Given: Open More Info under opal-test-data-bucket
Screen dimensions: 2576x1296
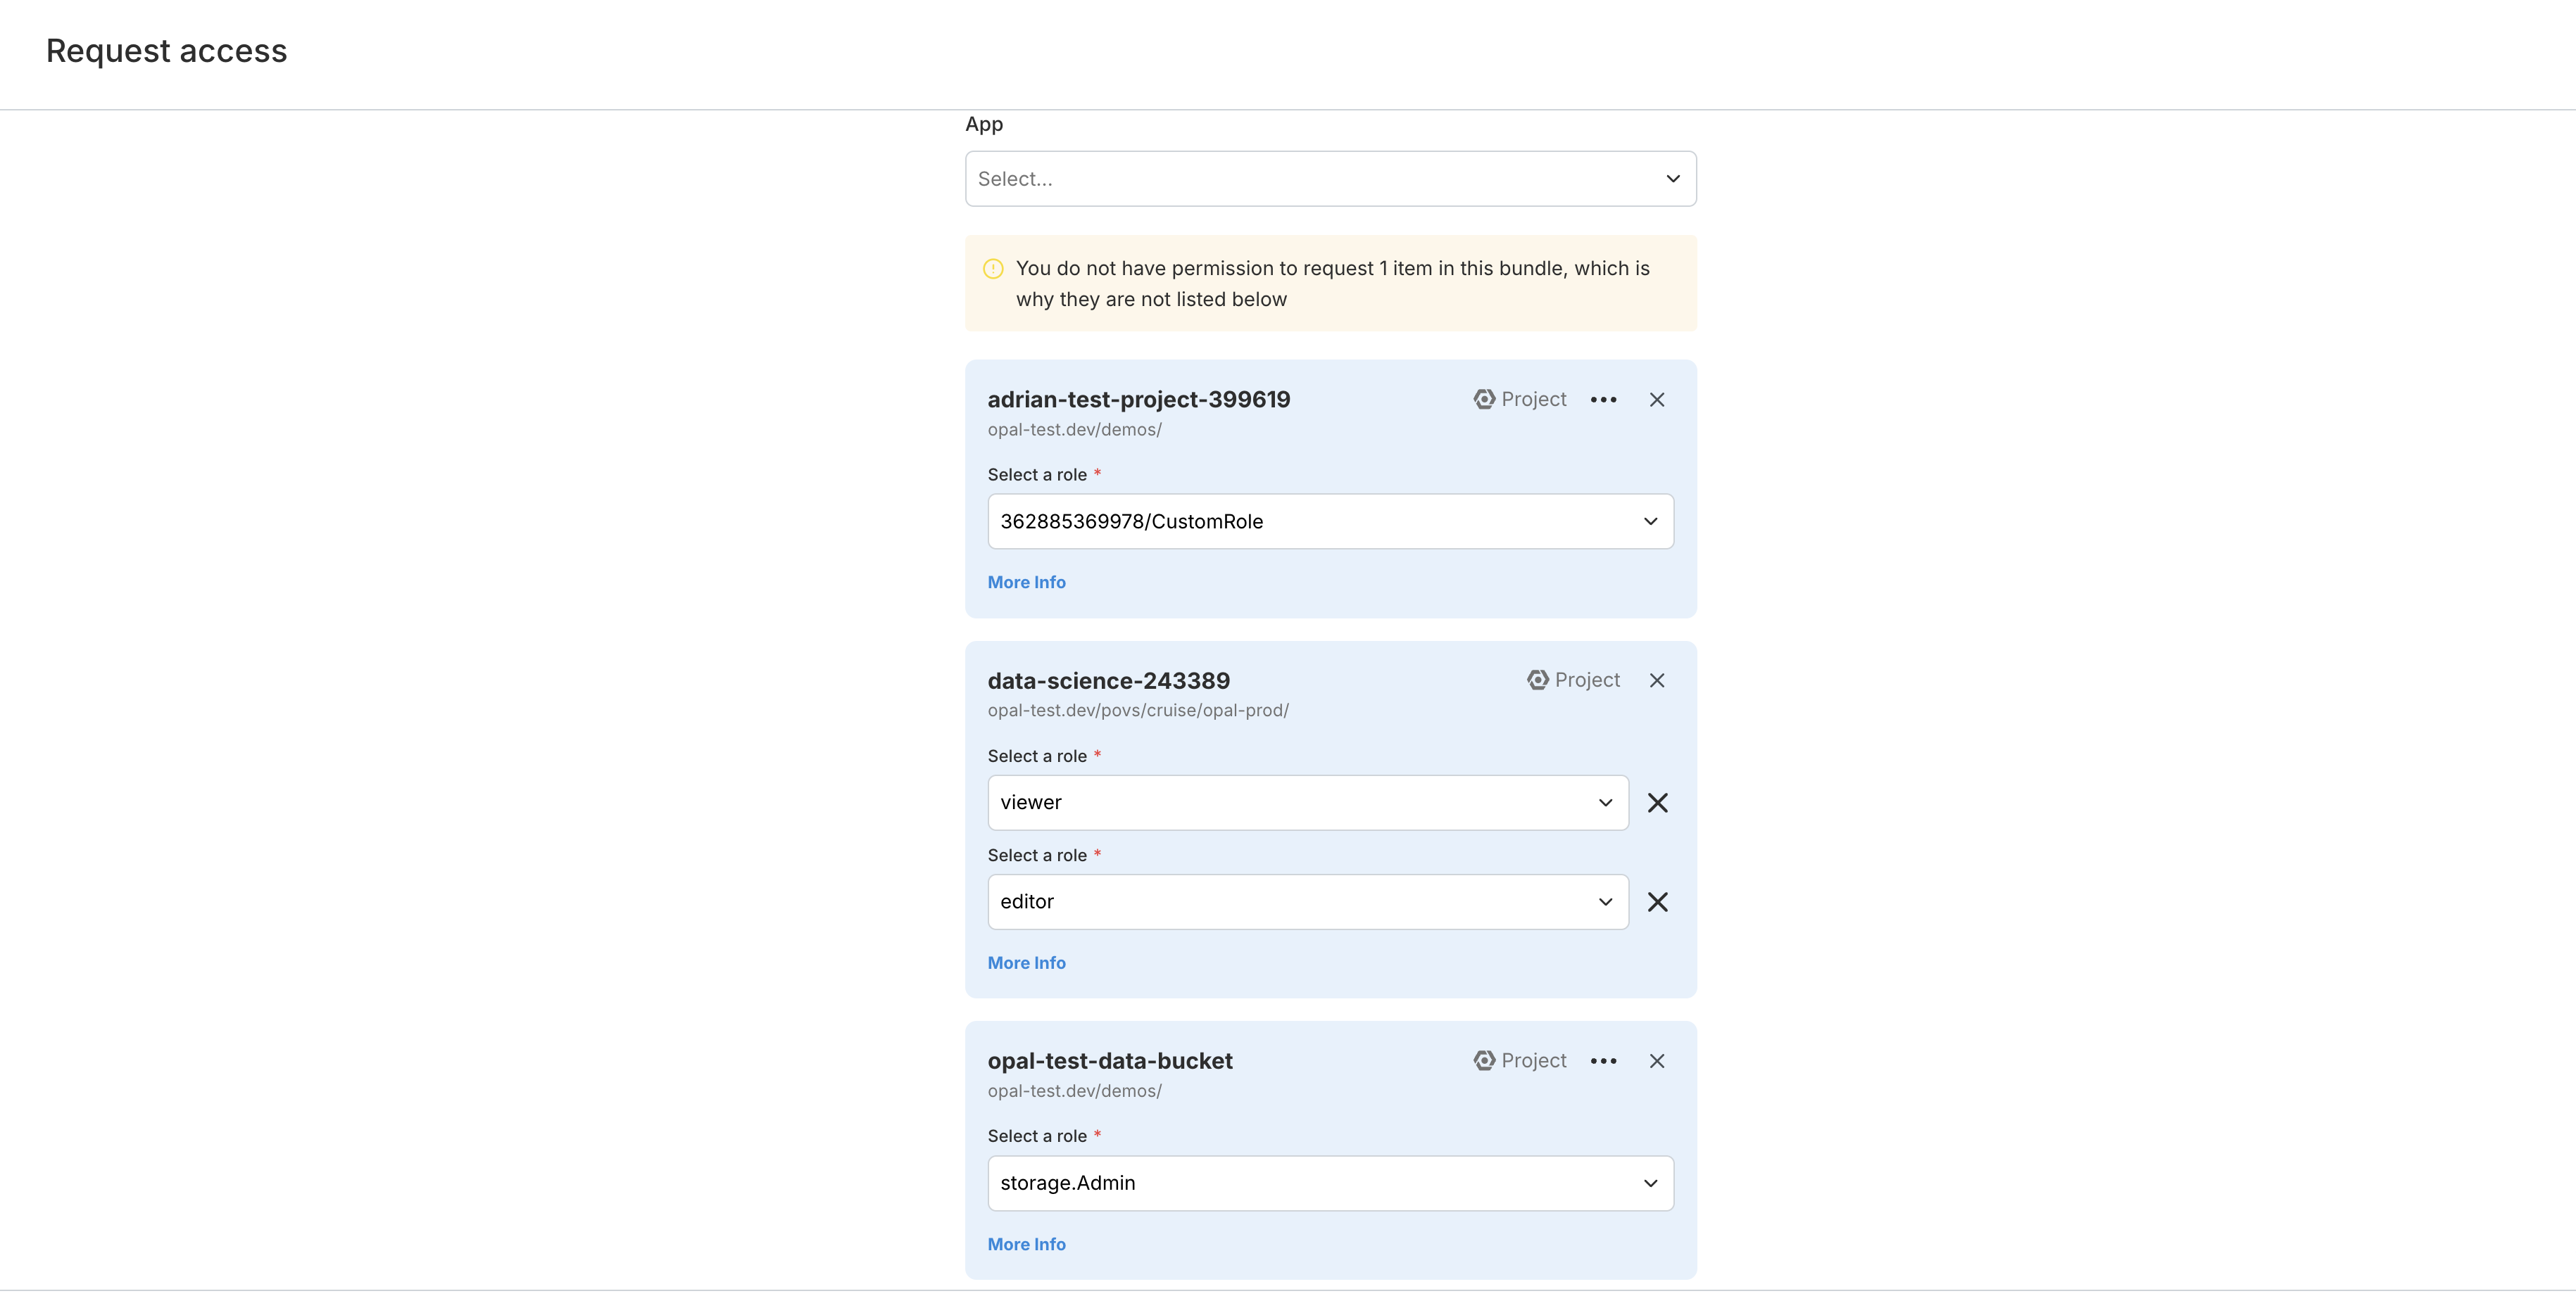Looking at the screenshot, I should point(1026,1244).
